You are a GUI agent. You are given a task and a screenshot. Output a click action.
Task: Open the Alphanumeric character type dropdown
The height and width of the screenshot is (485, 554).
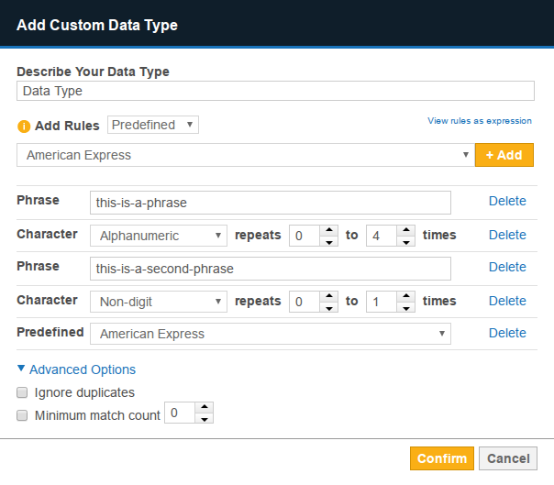[158, 236]
